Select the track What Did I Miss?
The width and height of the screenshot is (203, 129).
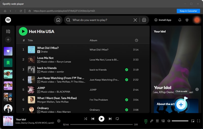click(48, 48)
